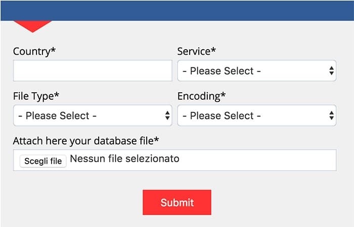This screenshot has height=227, width=354.
Task: Click the Country* label
Action: click(34, 51)
